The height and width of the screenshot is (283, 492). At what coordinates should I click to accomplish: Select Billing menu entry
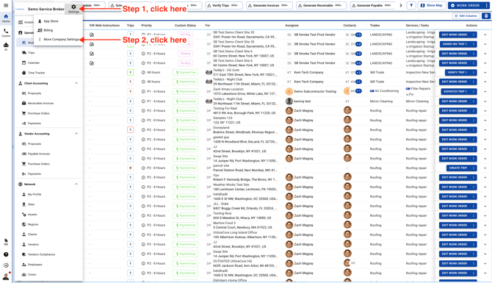point(48,30)
